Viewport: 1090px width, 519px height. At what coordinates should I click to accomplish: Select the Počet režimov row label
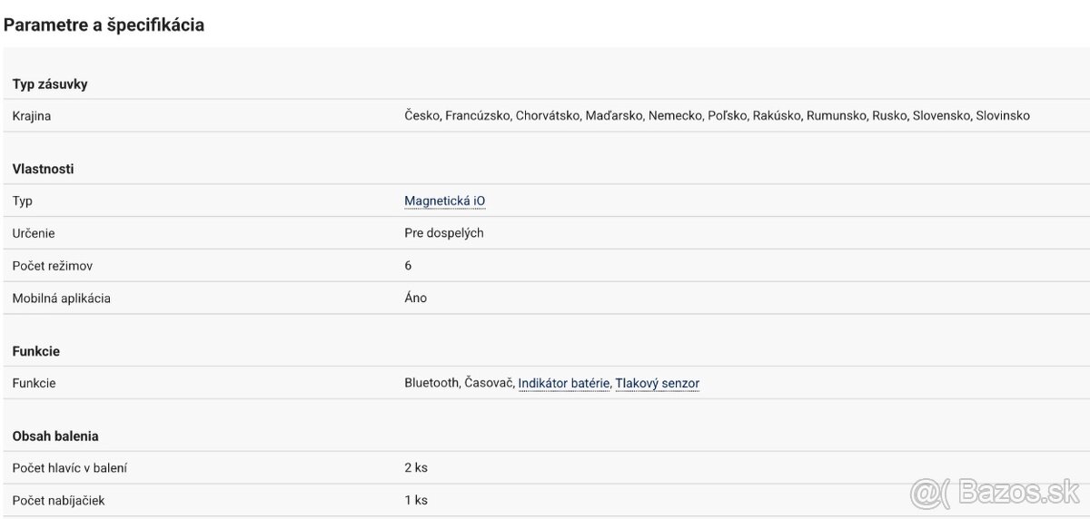53,266
